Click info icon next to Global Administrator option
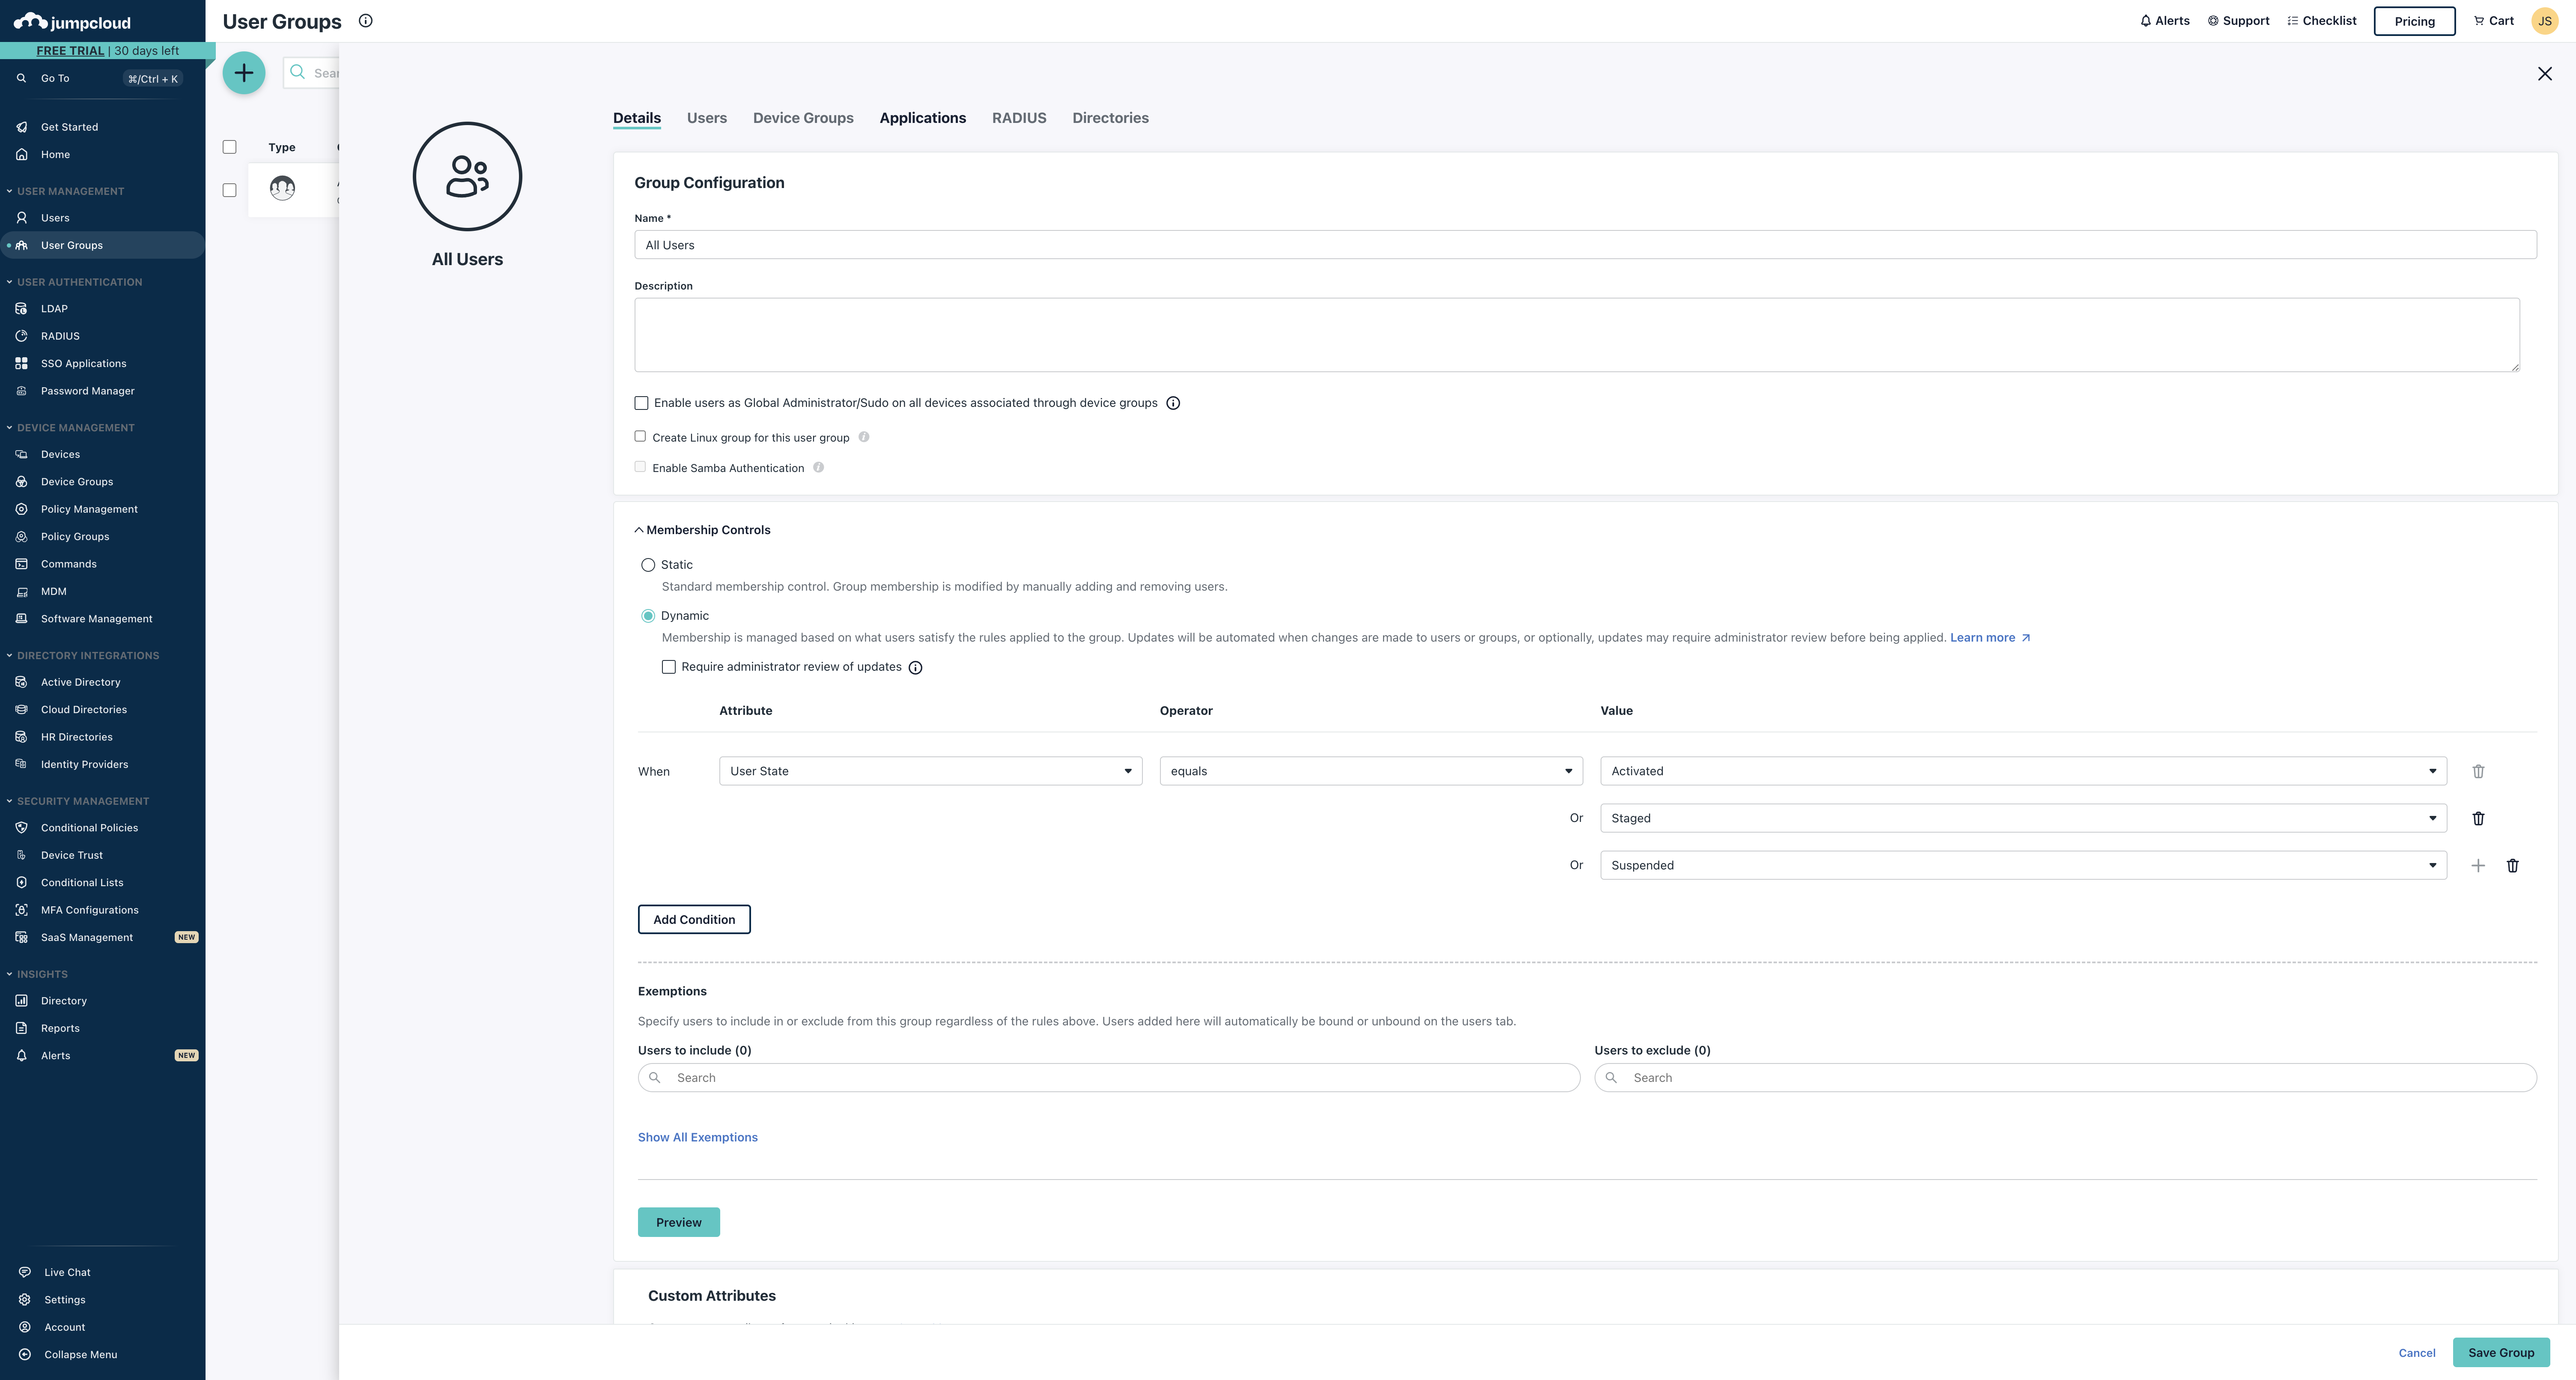 click(1173, 403)
